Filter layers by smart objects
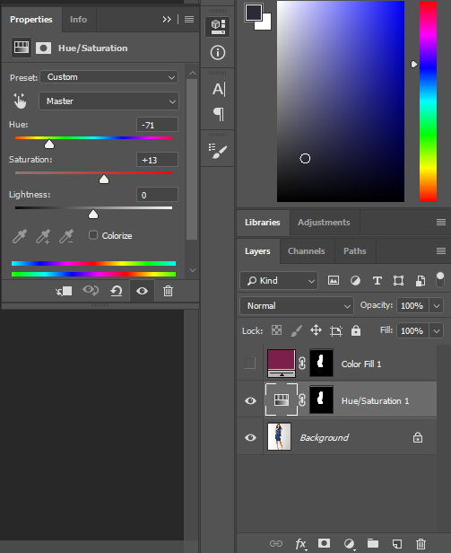Image resolution: width=451 pixels, height=553 pixels. 421,281
